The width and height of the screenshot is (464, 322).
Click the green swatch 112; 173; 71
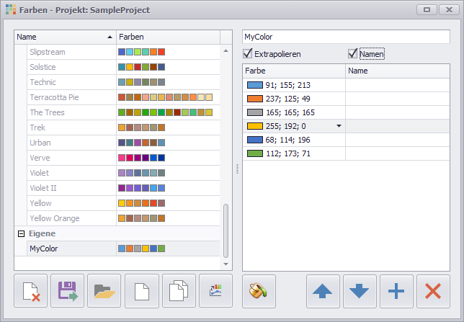pyautogui.click(x=255, y=153)
